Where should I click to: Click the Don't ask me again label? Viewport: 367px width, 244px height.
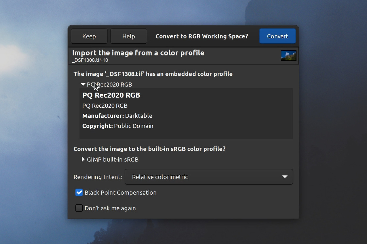click(x=110, y=208)
